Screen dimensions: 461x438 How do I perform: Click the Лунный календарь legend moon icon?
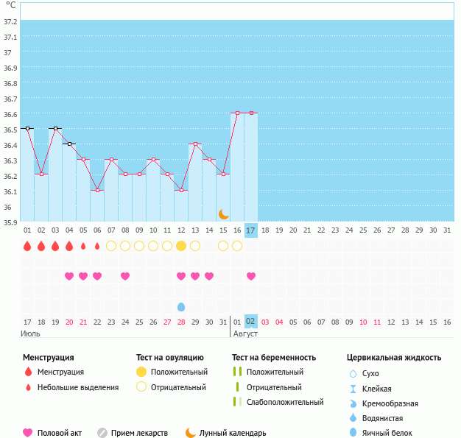pyautogui.click(x=191, y=433)
